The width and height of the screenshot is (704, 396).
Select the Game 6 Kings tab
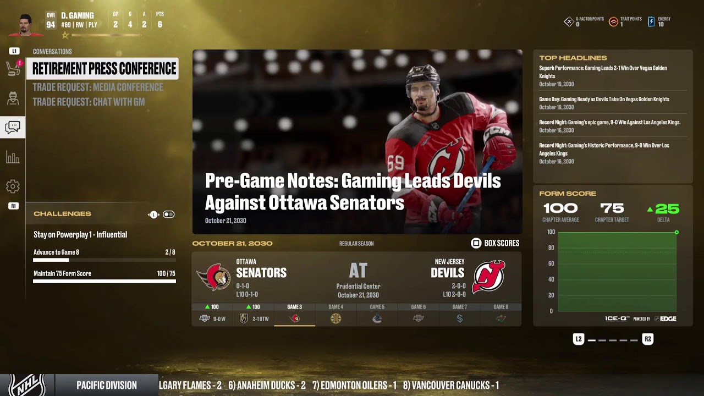(x=419, y=314)
